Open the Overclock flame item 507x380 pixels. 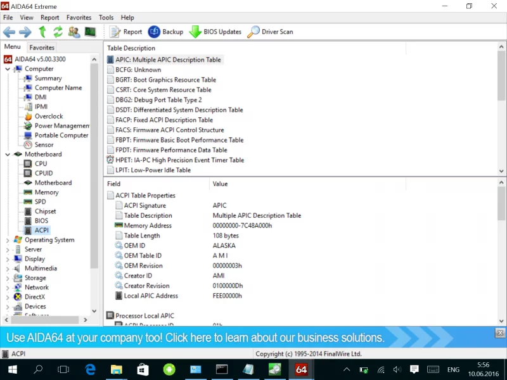(49, 117)
